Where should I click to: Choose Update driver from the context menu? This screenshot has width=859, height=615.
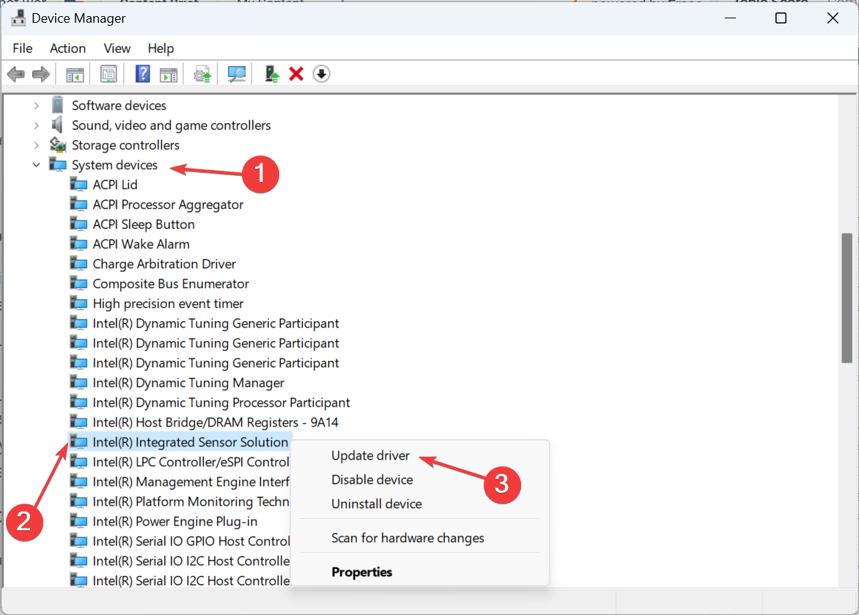[x=370, y=455]
